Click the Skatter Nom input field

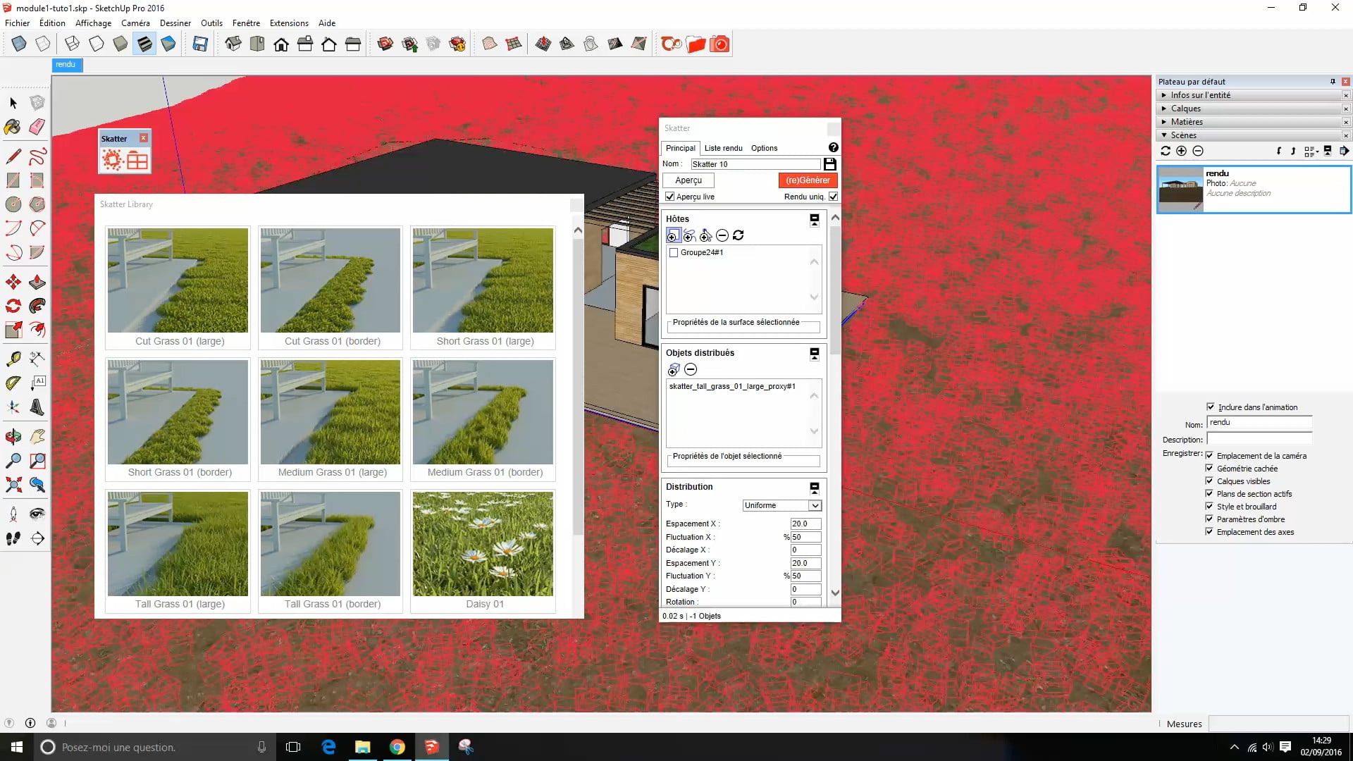pos(755,164)
